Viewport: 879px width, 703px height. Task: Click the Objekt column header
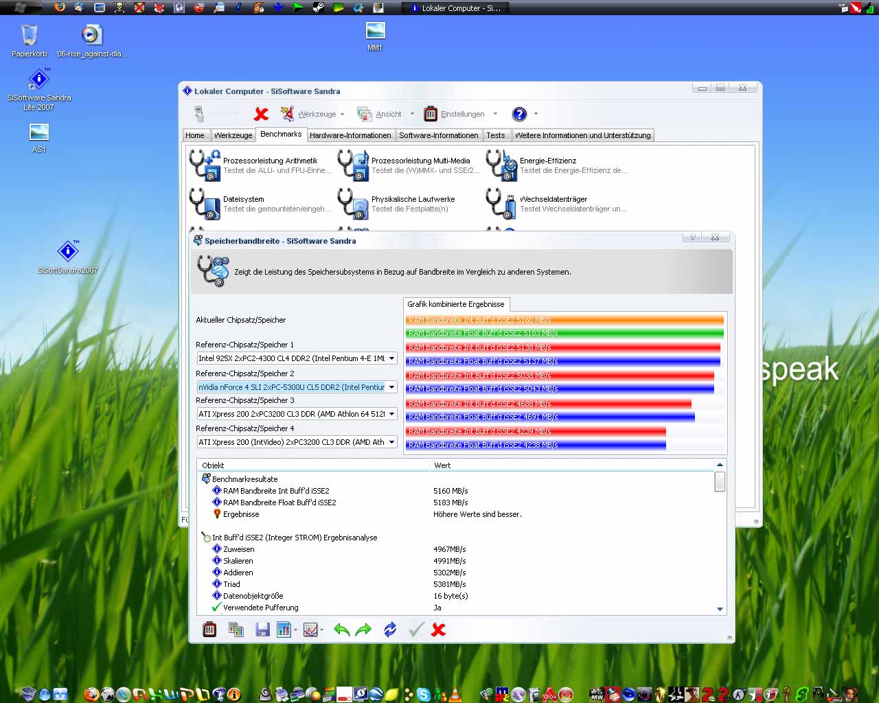[313, 465]
